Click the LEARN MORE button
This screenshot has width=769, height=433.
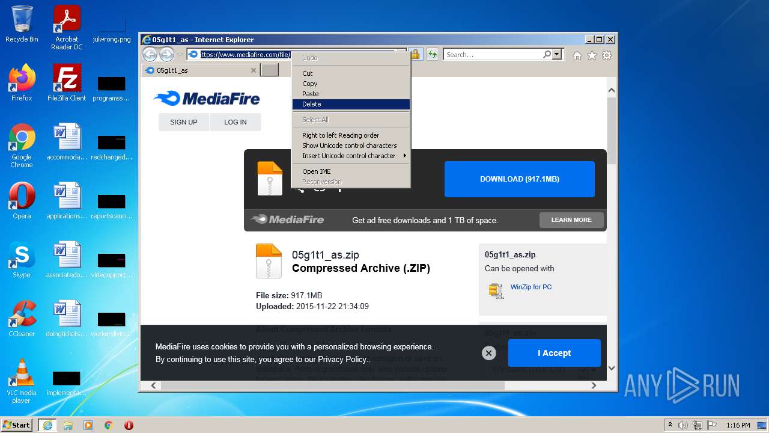[x=571, y=220]
